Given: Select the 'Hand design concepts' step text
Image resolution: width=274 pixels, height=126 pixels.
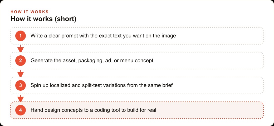Looking at the screenshot, I should coord(93,110).
